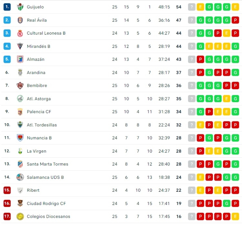Image resolution: width=242 pixels, height=226 pixels.
Task: Click Colegios Diocesanos' yellow E form badge
Action: 236,216
